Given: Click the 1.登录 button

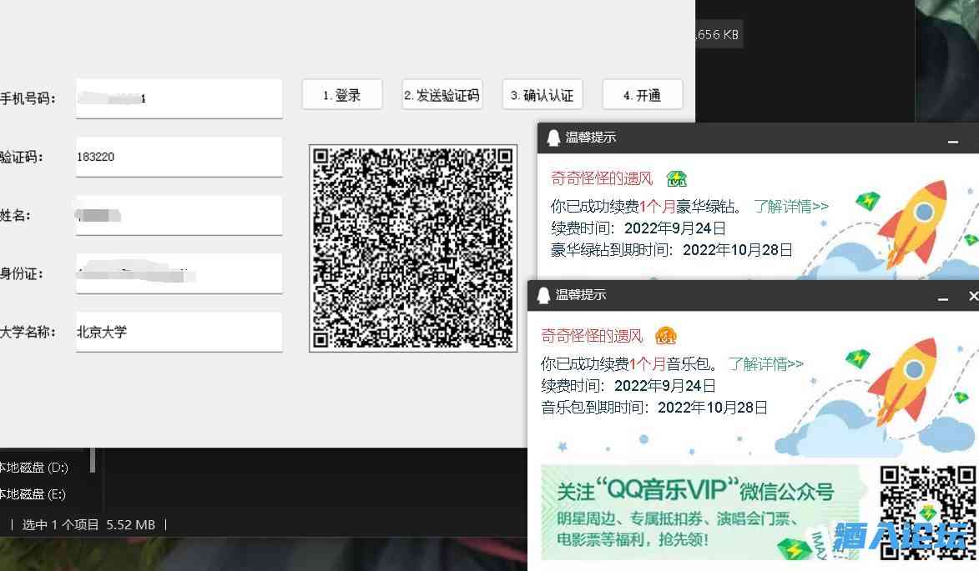Looking at the screenshot, I should point(341,95).
